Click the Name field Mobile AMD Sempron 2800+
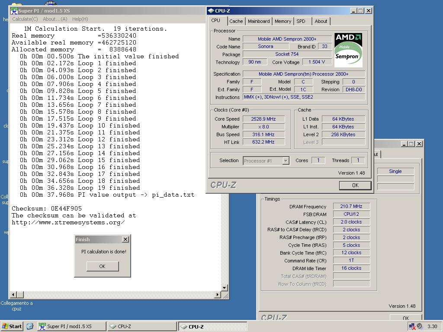The image size is (443, 332). [x=287, y=39]
